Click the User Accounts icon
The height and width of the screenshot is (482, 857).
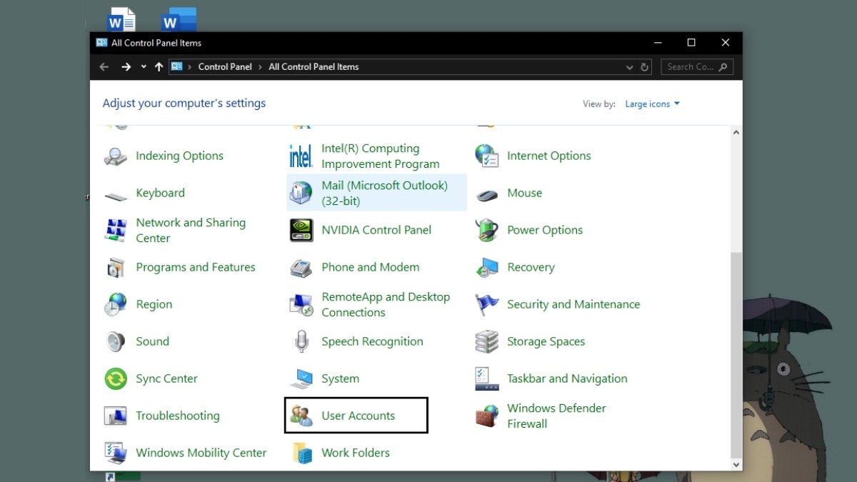(x=301, y=416)
